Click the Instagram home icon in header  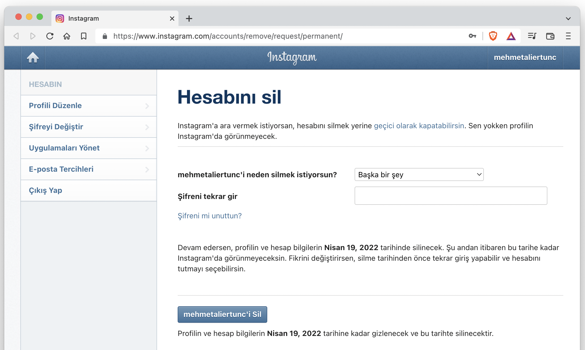point(33,57)
